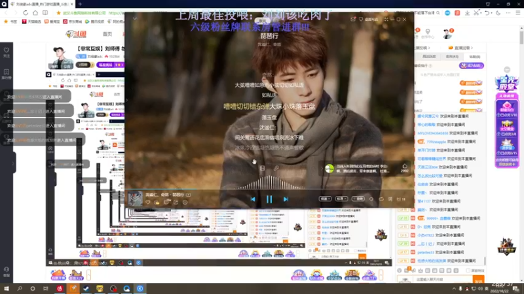Click the lyric save icon beside pencil
524x294 pixels.
(x=263, y=169)
